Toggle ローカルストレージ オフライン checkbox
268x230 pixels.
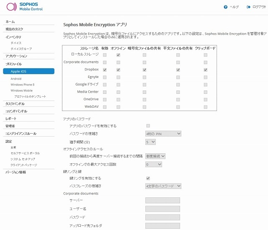[x=118, y=55]
